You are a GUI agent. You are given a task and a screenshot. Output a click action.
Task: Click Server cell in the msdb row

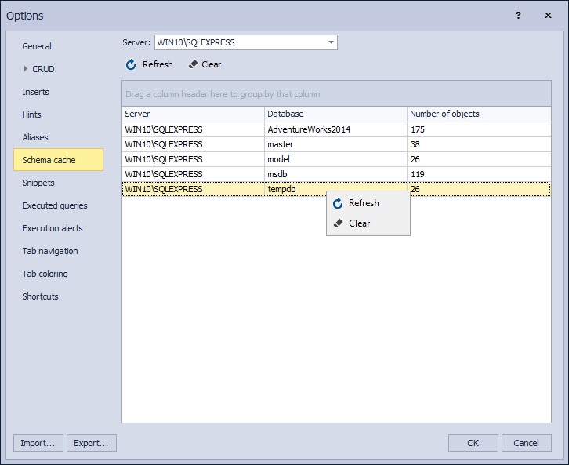tap(193, 174)
